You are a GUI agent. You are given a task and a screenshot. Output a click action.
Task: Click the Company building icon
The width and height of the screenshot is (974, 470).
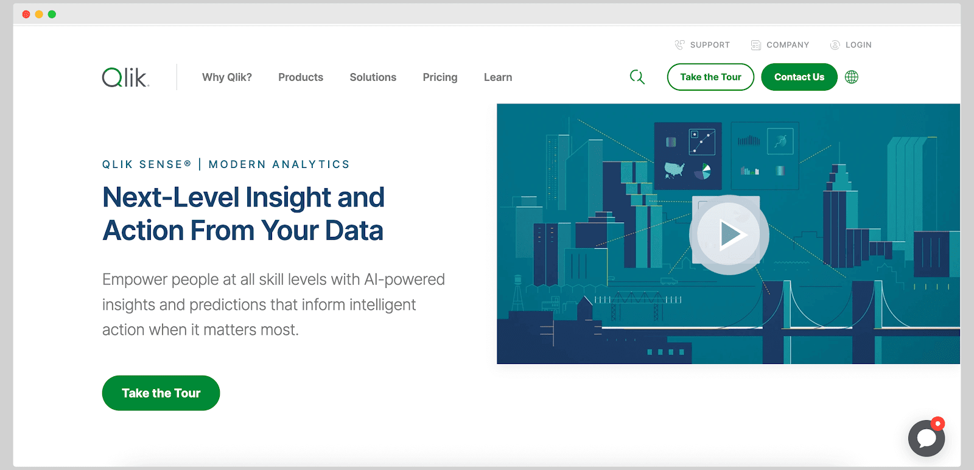755,45
